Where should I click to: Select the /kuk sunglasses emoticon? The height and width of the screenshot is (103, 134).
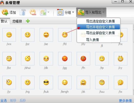point(46,82)
